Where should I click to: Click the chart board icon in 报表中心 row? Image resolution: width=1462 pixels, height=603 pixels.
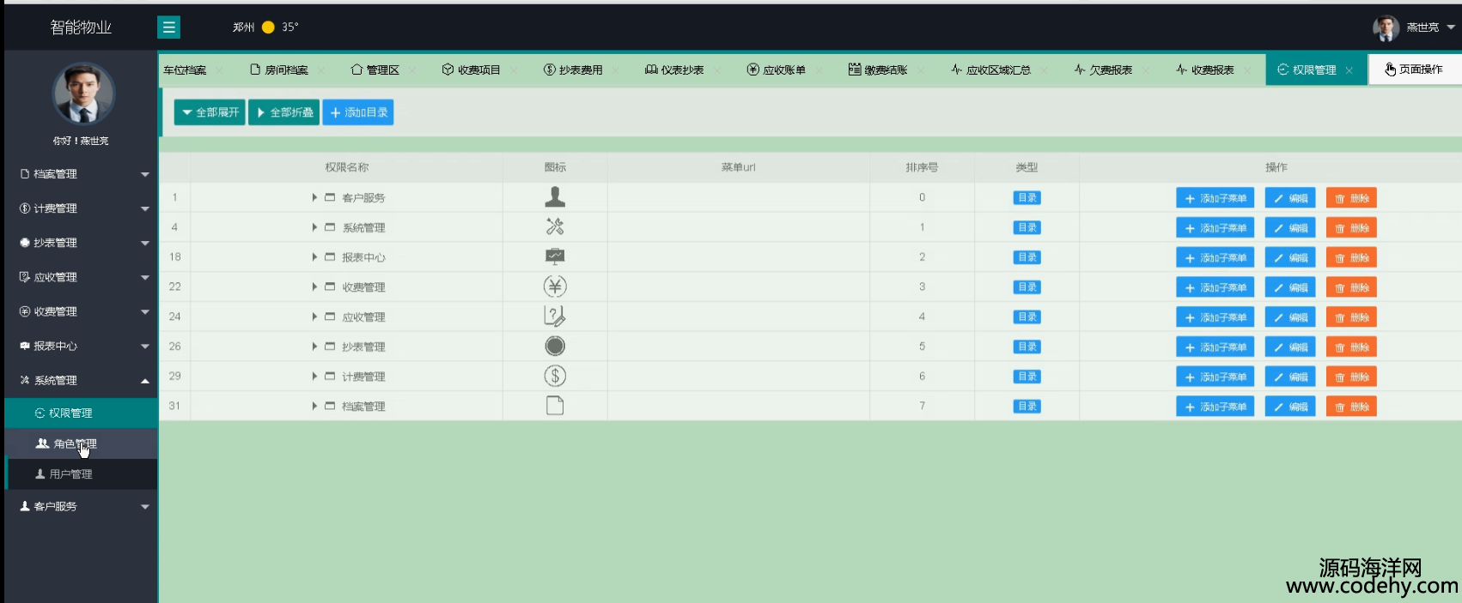pos(555,256)
